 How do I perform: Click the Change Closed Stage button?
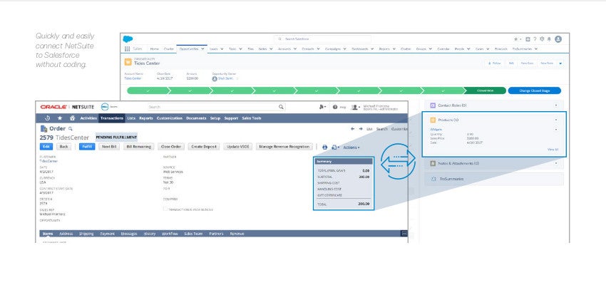pos(534,90)
